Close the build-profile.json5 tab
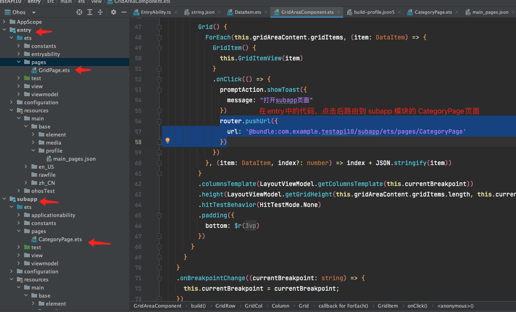 tap(399, 12)
